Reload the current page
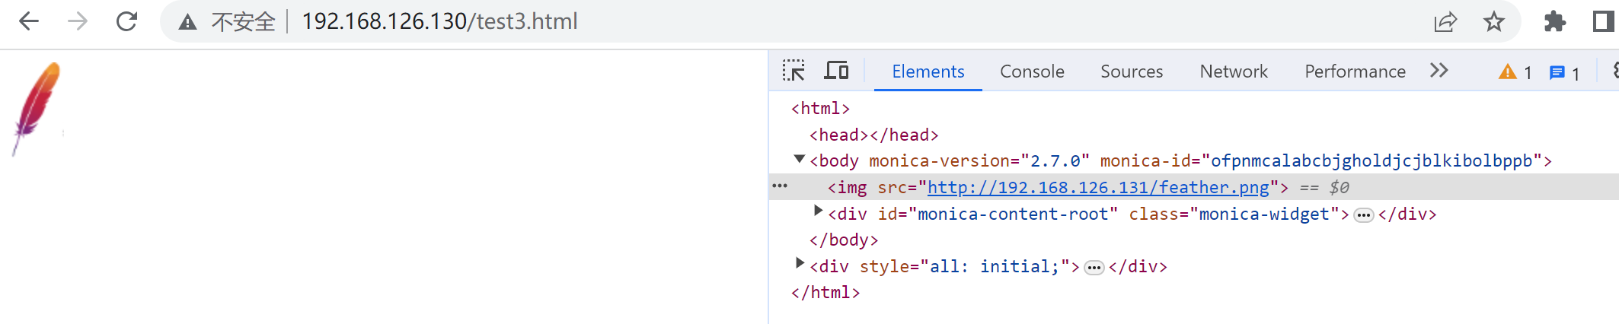 coord(126,21)
